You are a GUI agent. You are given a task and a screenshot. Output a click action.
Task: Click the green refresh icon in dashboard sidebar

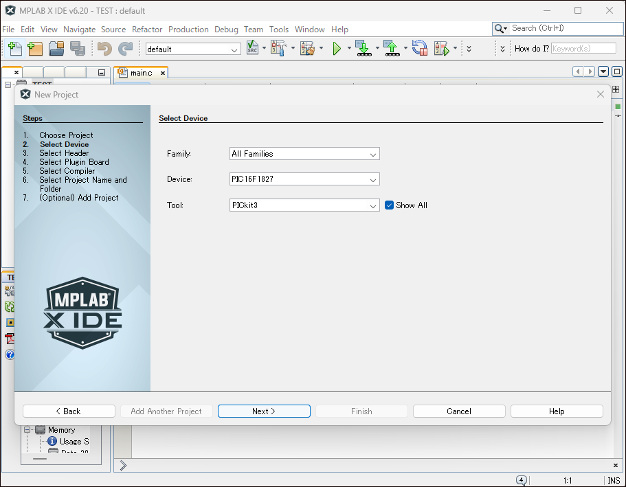click(10, 306)
